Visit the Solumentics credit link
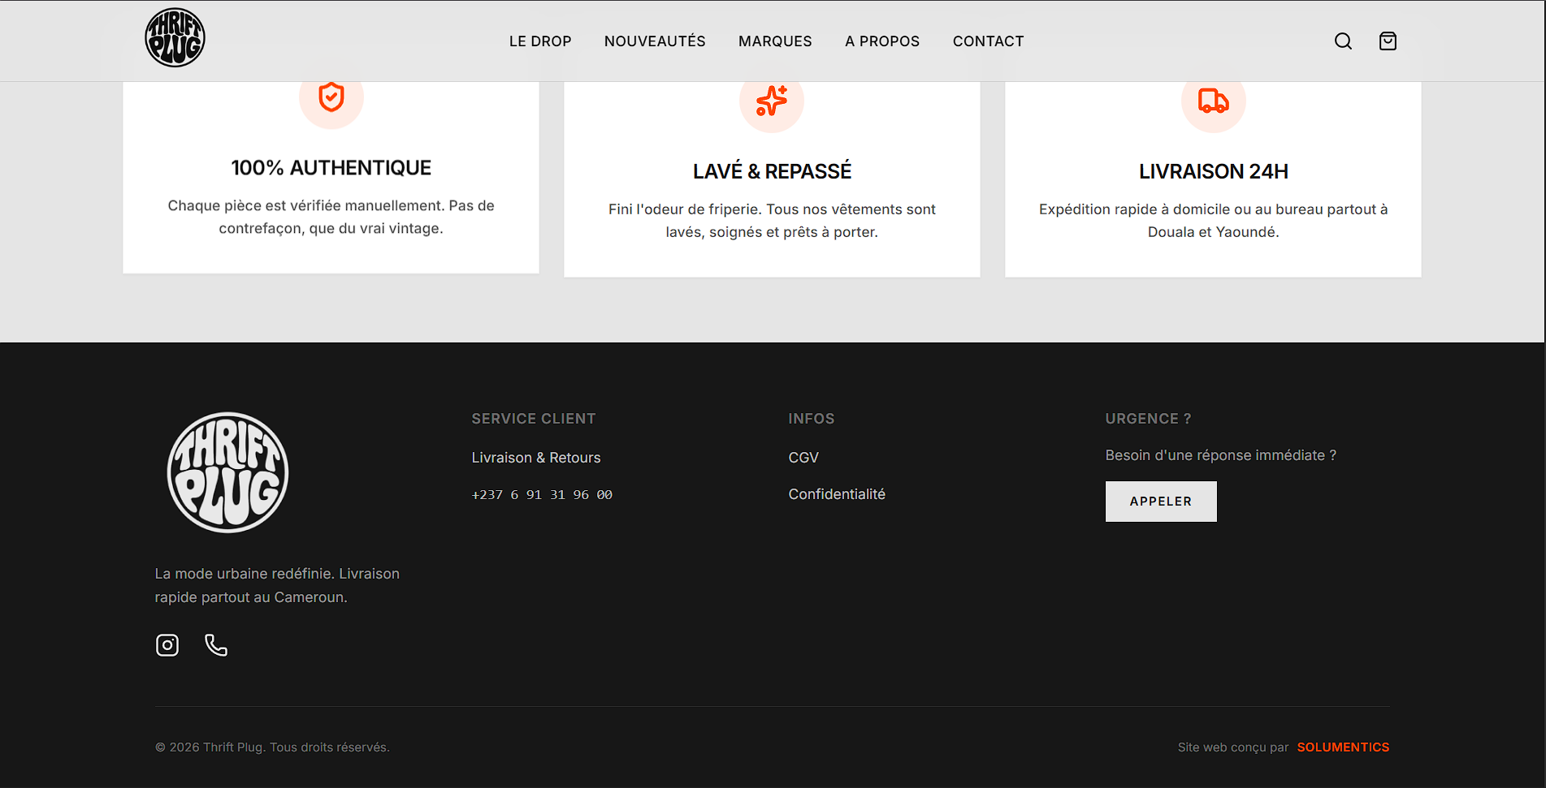This screenshot has width=1546, height=788. click(1343, 747)
